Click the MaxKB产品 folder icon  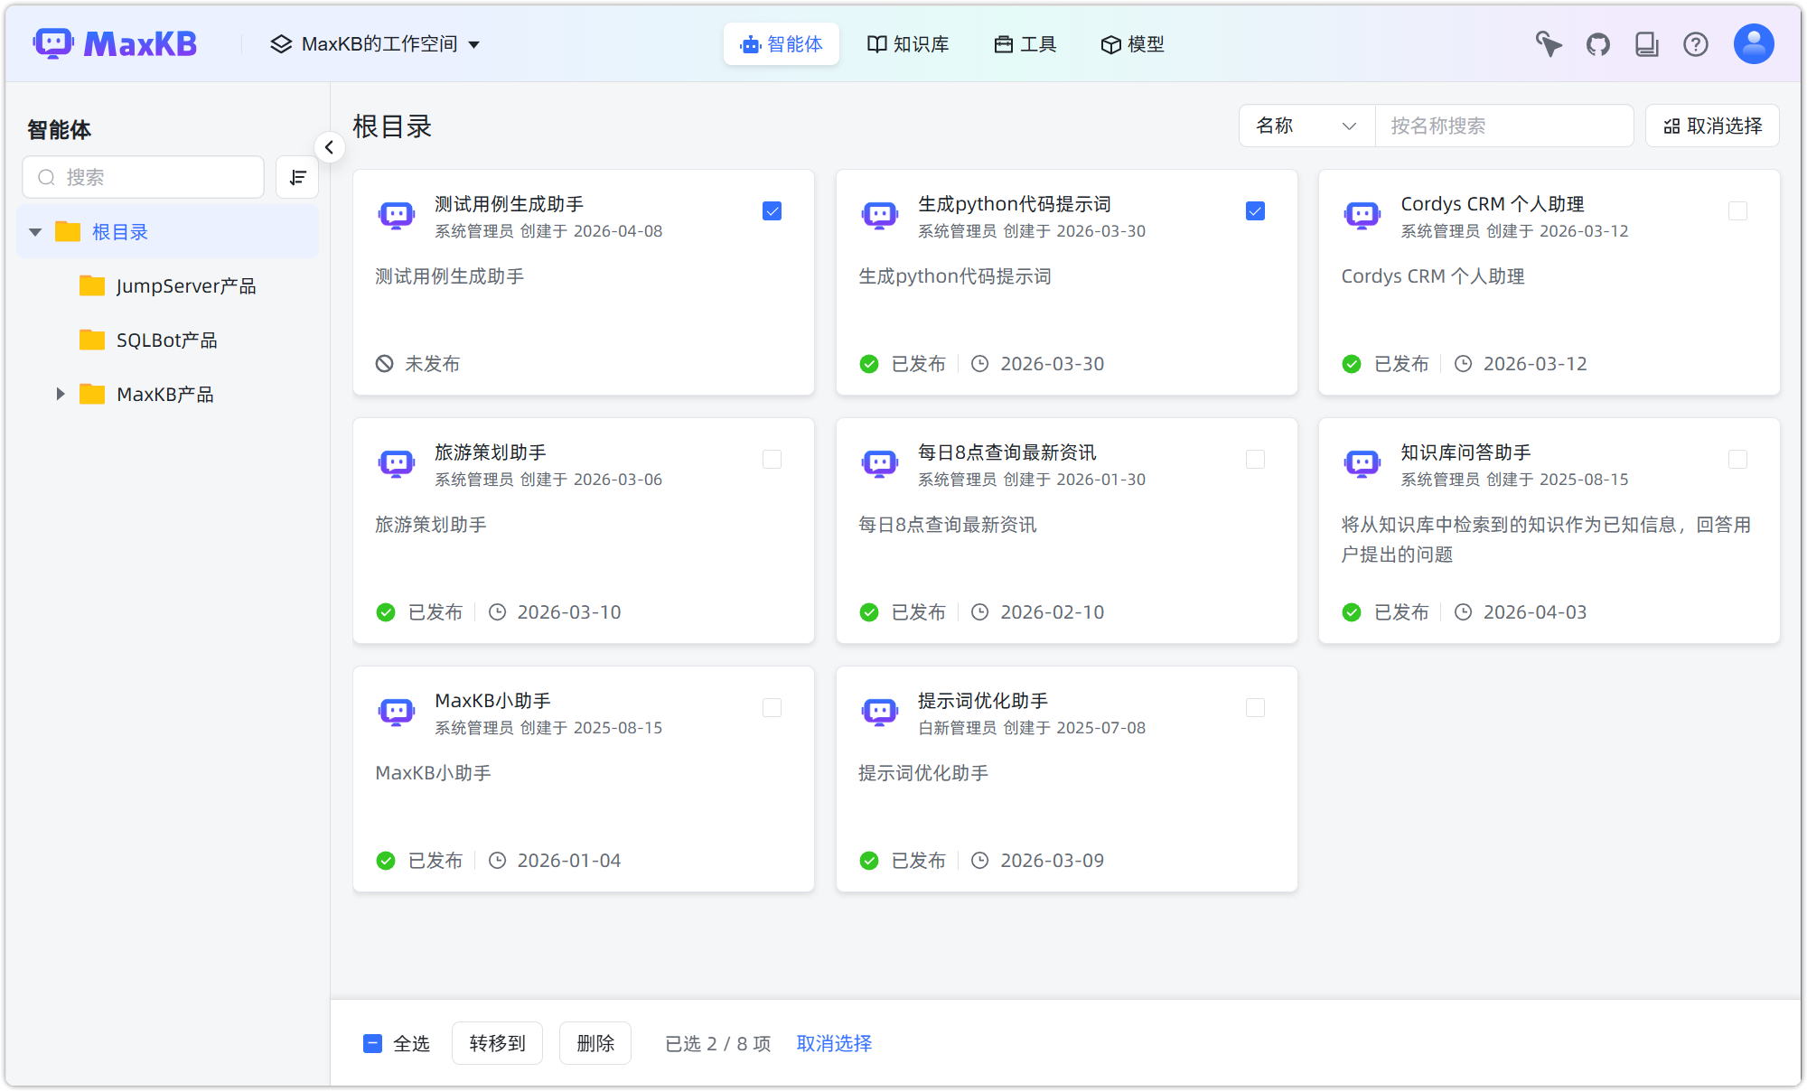[92, 394]
